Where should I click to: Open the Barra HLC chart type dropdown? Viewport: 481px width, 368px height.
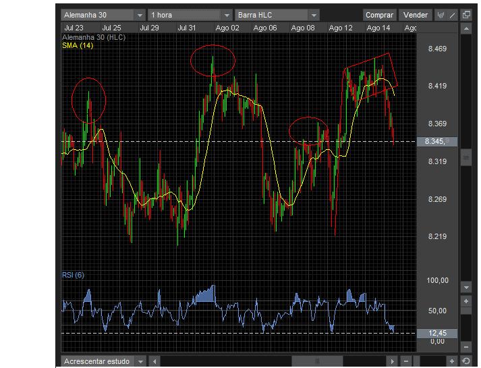277,15
